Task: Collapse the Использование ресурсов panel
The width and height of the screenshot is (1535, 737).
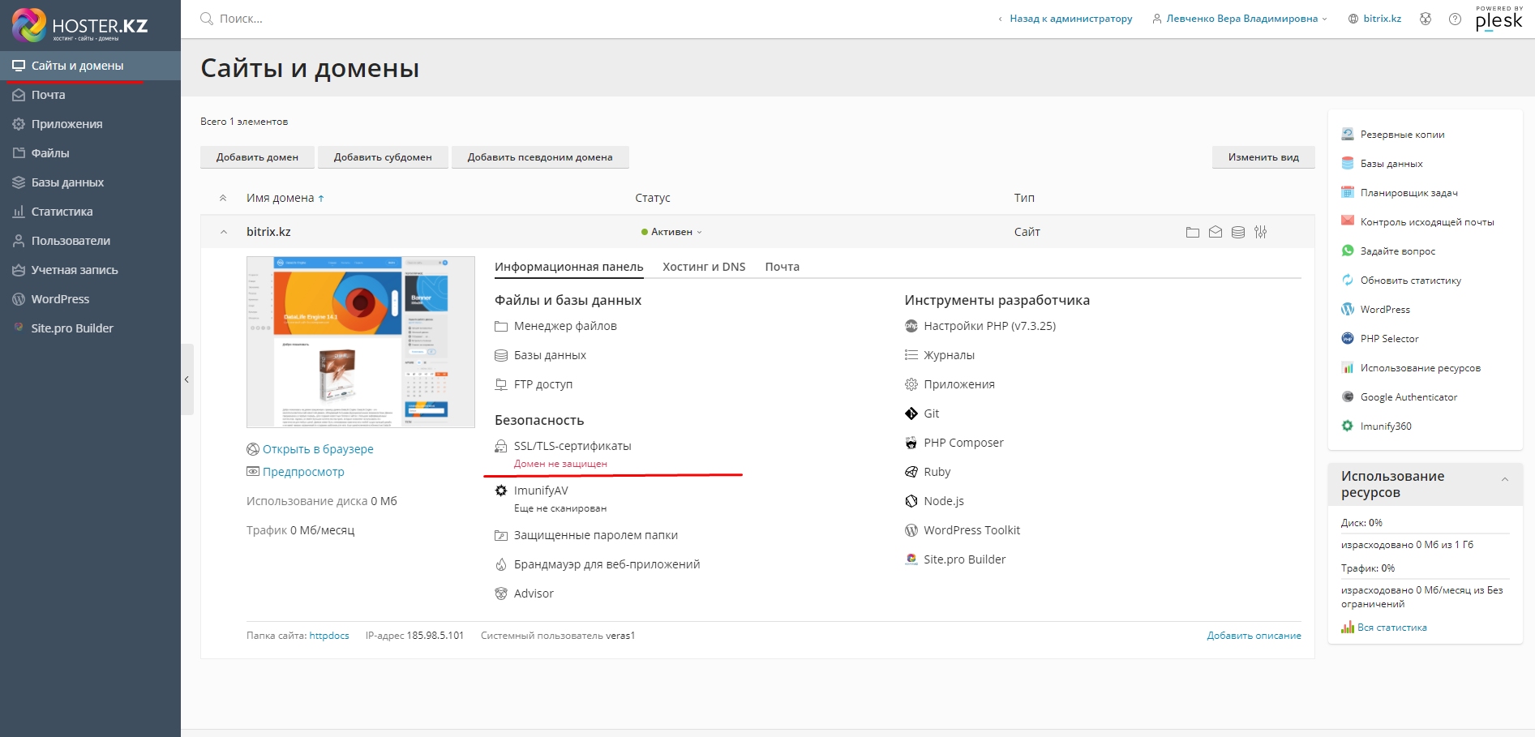Action: (1505, 479)
